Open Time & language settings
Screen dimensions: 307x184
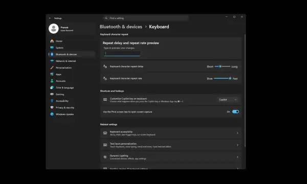click(x=72, y=87)
